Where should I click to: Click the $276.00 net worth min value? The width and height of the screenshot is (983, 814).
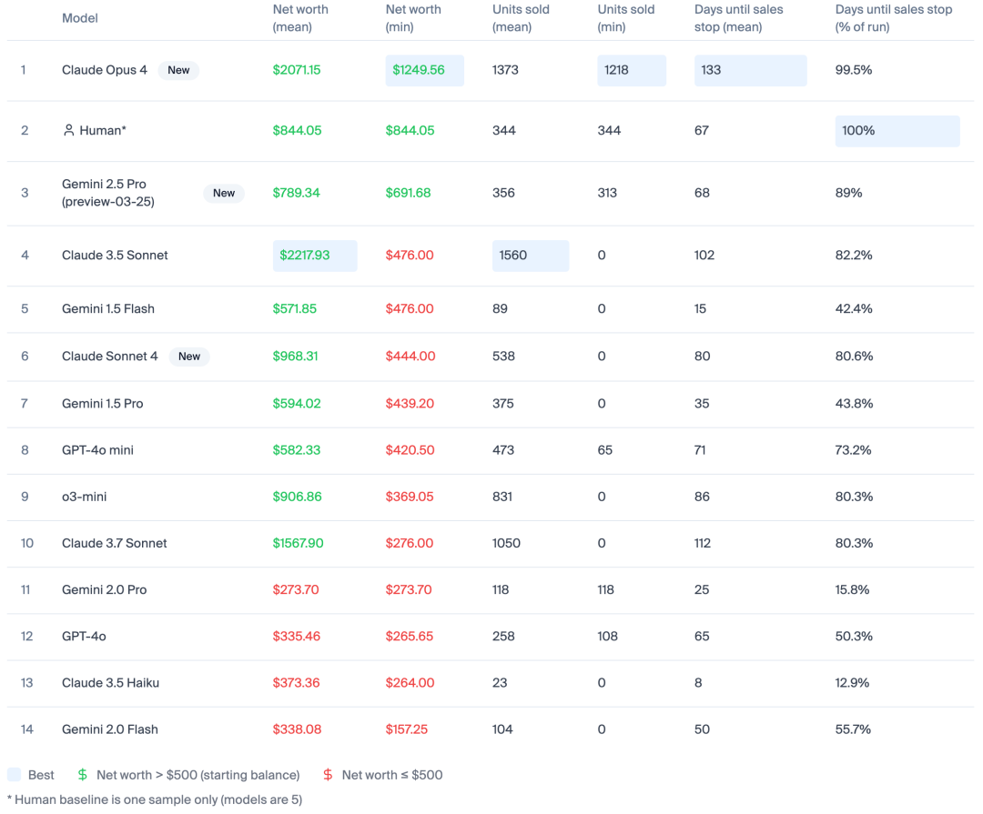point(410,543)
